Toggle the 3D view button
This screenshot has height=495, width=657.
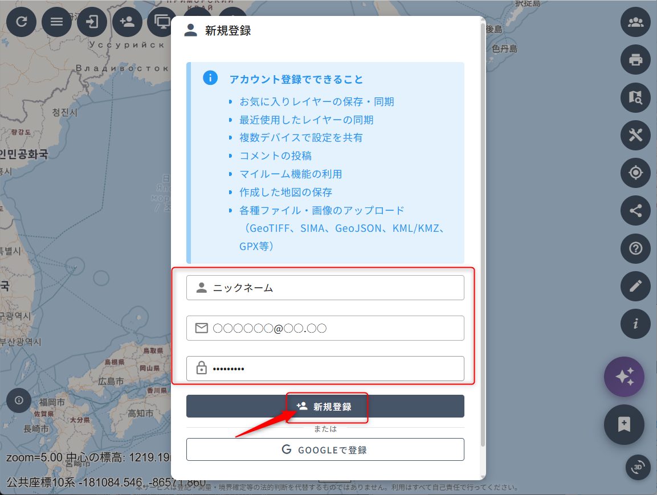(638, 468)
